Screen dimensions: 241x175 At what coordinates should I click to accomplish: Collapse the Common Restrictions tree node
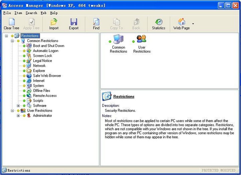tap(12, 41)
